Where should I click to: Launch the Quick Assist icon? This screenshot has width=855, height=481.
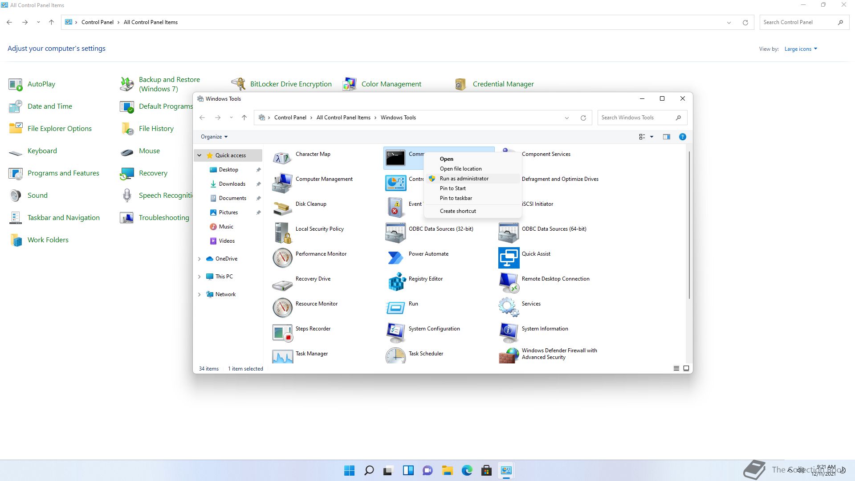(x=509, y=257)
